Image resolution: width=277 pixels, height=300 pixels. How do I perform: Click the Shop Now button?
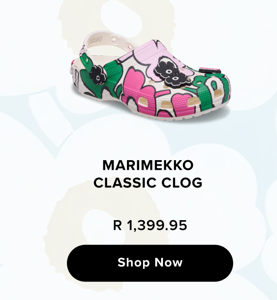tap(150, 263)
